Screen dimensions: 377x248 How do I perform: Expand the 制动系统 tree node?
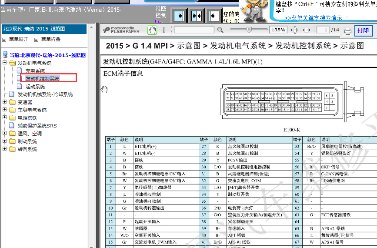click(x=5, y=141)
